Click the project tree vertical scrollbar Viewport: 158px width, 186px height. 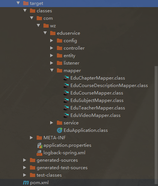(156, 125)
